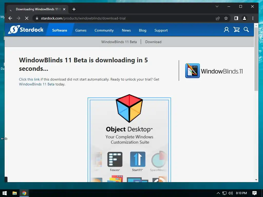This screenshot has height=197, width=263.
Task: Click the WindowBlinds.11 logo text
Action: (222, 71)
